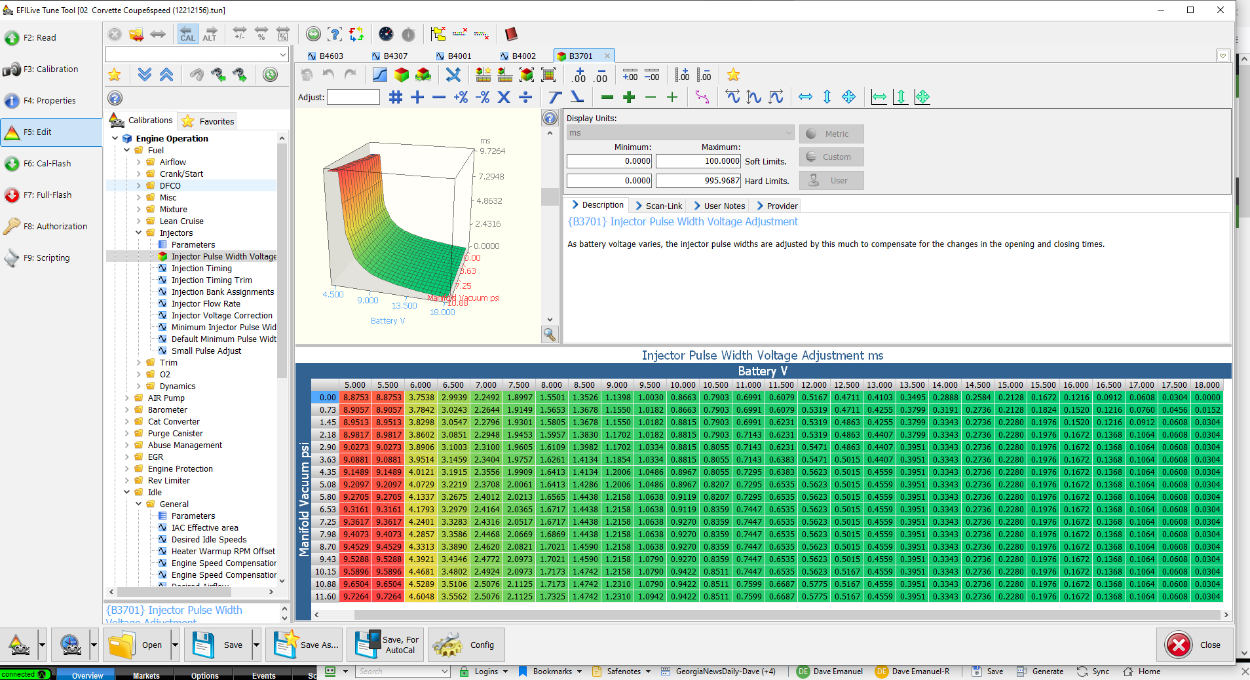Viewport: 1250px width, 680px height.
Task: Click the magnifier icon below the chart
Action: pyautogui.click(x=550, y=335)
